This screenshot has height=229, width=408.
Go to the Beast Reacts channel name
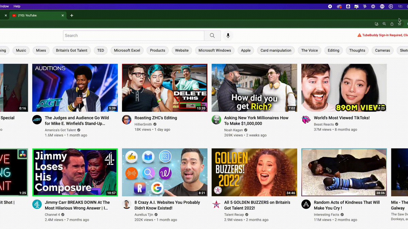pos(324,125)
